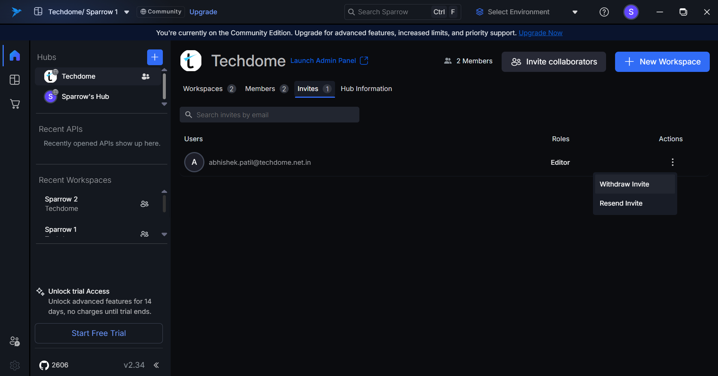Click the Search invites by email field

[x=270, y=115]
